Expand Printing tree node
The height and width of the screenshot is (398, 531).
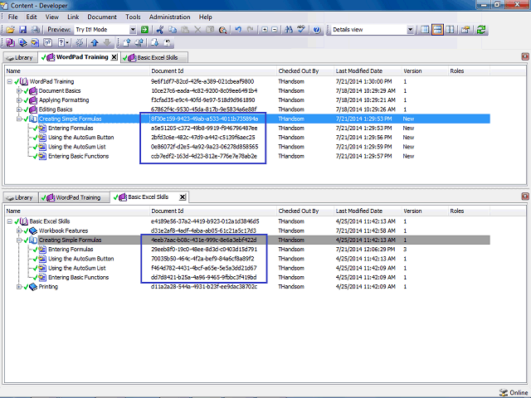point(19,287)
